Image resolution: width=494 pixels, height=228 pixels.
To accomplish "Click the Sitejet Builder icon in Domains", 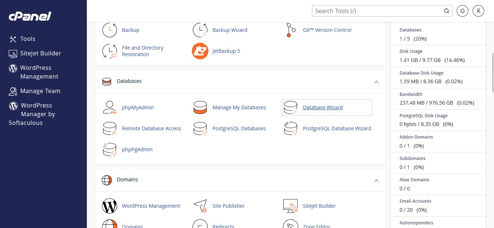I will click(x=291, y=206).
